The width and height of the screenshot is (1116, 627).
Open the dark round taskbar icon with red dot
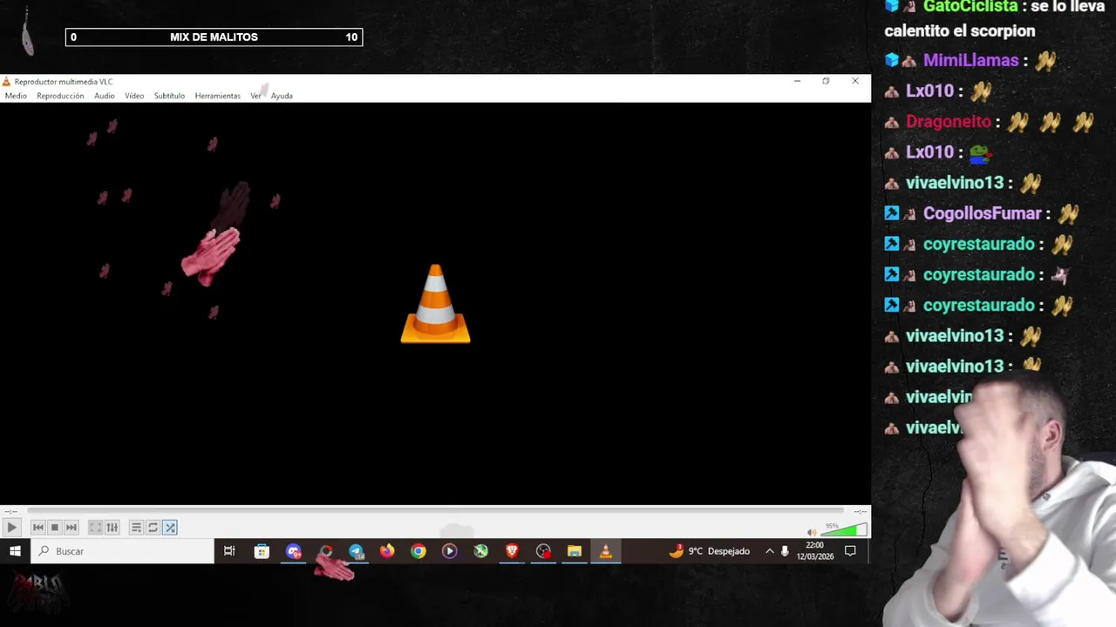543,551
